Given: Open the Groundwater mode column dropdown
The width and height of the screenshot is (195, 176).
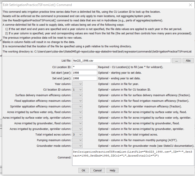Looking at the screenshot, I should pos(77,146).
